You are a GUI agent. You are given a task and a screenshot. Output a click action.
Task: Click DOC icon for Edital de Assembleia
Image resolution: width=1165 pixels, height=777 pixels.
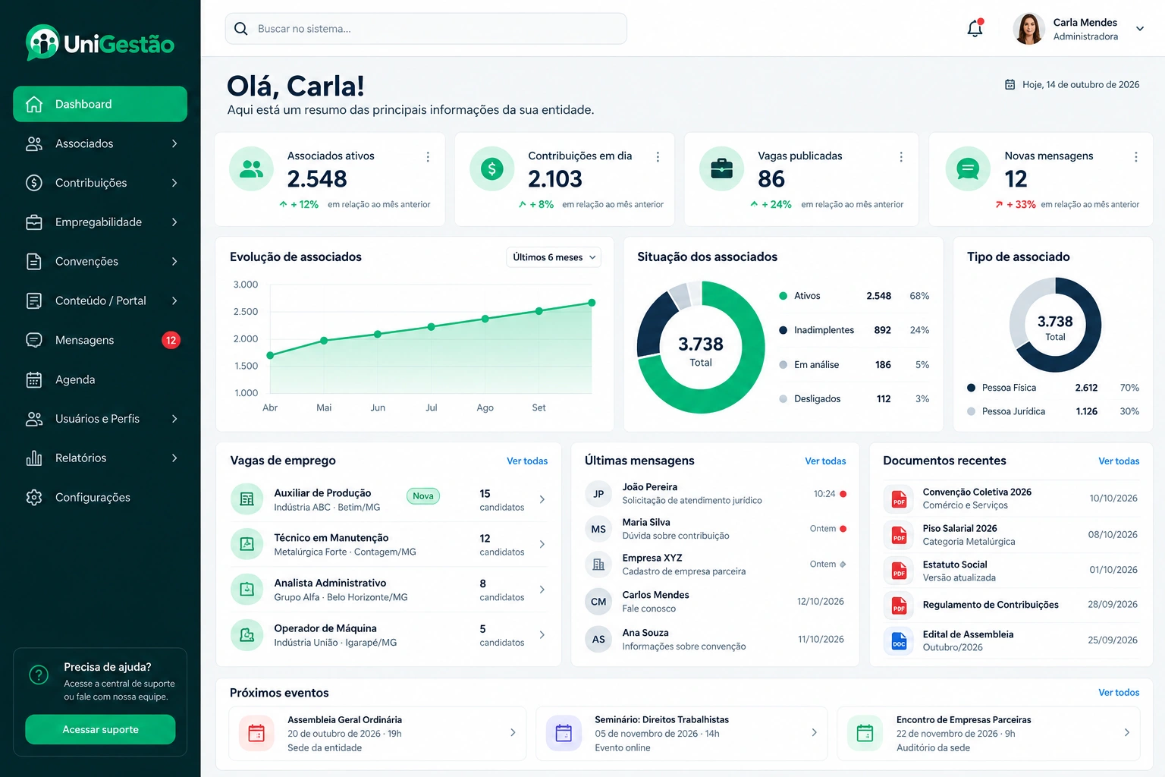[899, 641]
